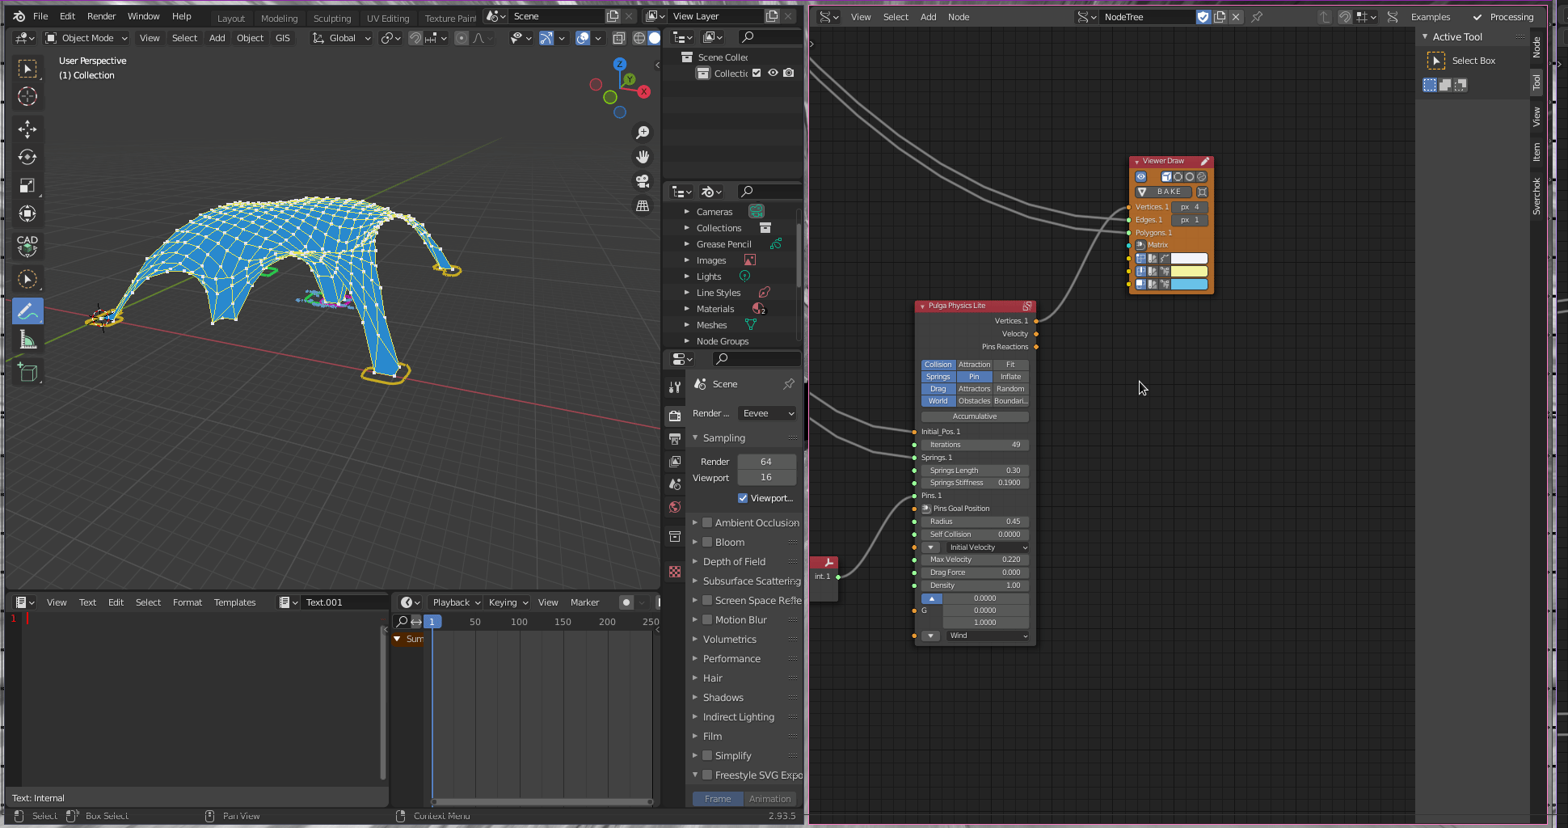Enable Screen Space Reflections checkbox
Image resolution: width=1568 pixels, height=828 pixels.
[707, 601]
